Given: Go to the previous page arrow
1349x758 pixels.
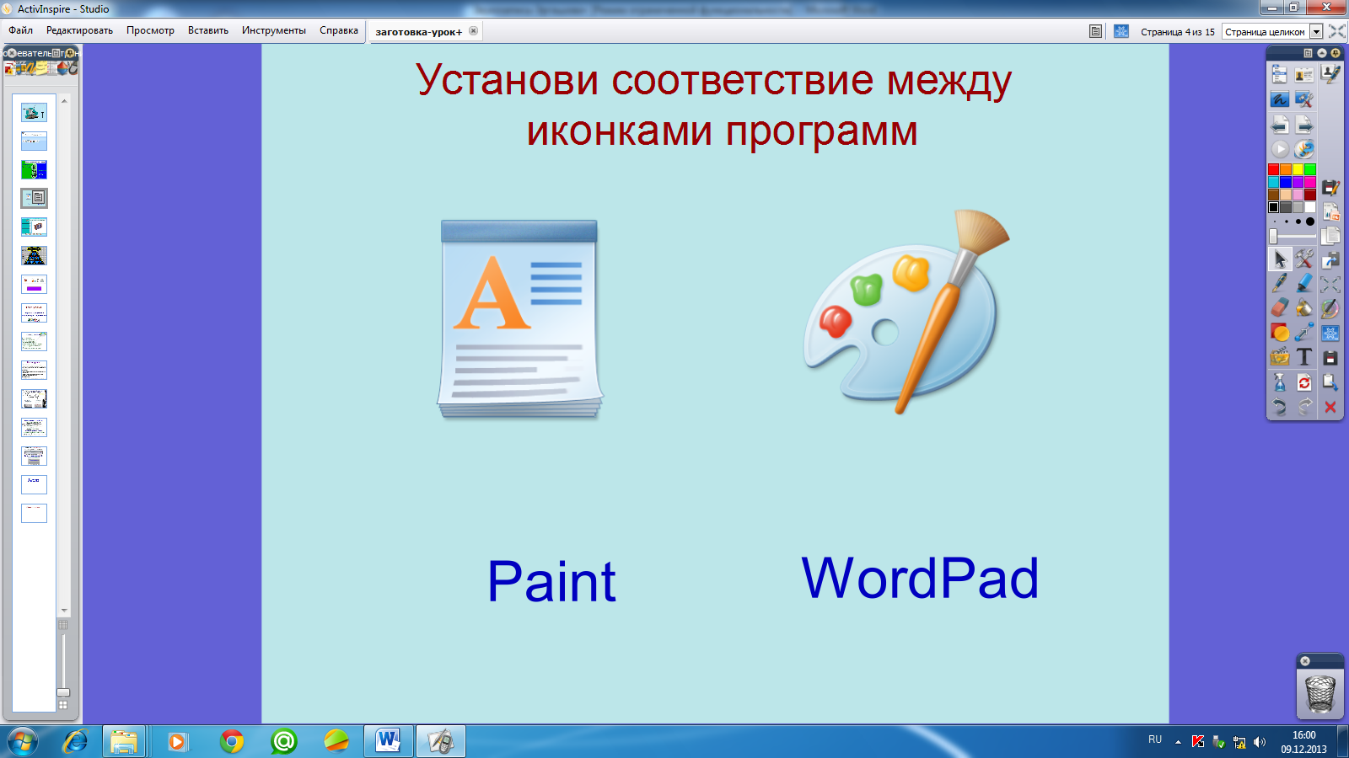Looking at the screenshot, I should (1279, 125).
